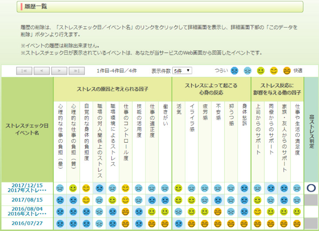Open the 2017/12/15 2017年ストレ… record

click(27, 188)
